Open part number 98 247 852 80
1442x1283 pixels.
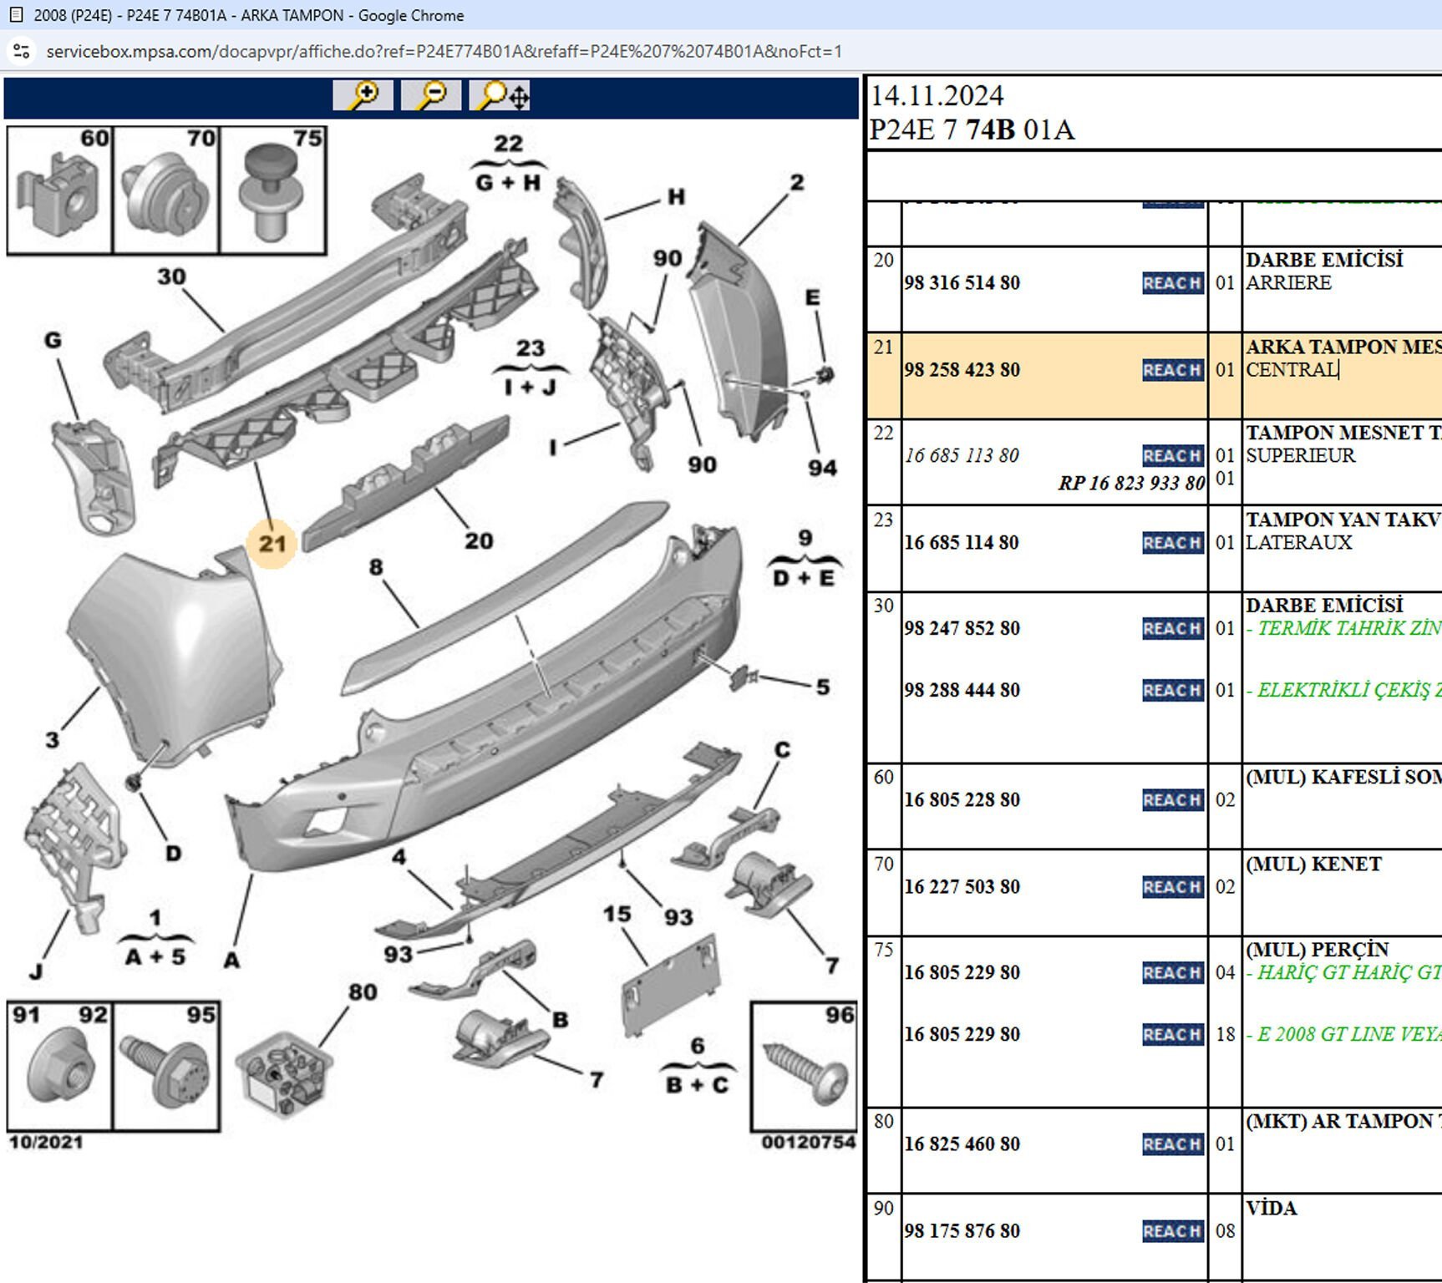pos(962,629)
